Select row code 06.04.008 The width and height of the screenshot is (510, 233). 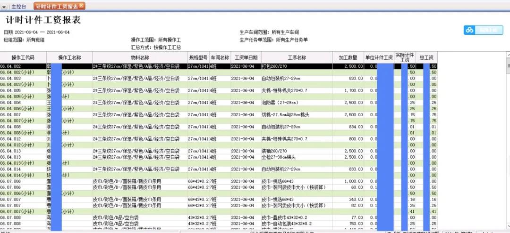click(11, 127)
